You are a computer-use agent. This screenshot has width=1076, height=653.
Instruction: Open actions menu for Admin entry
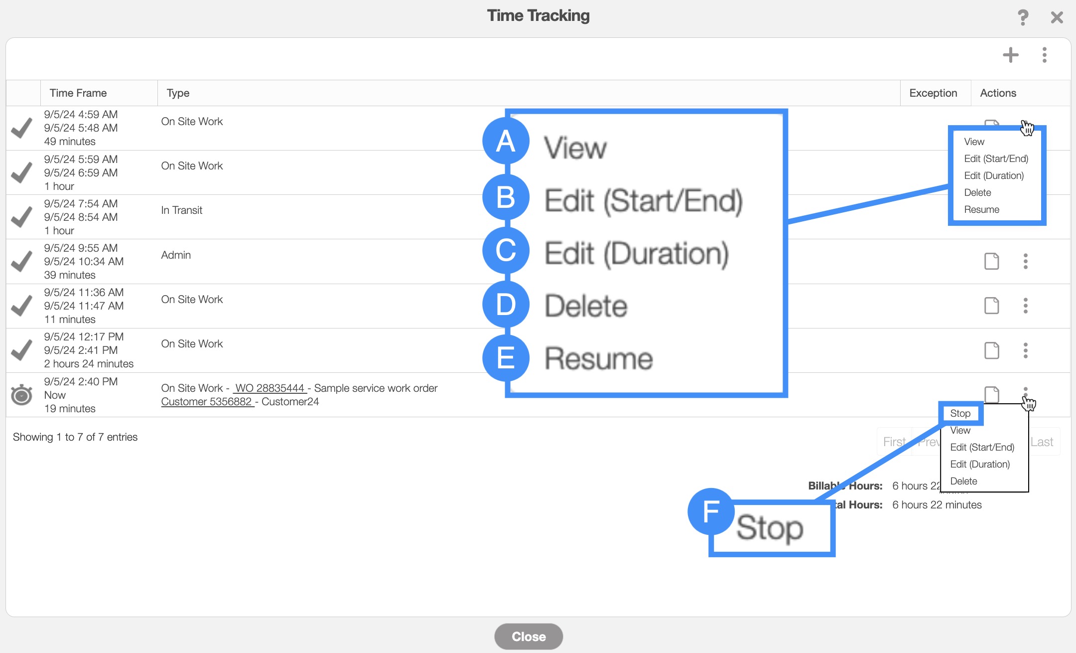coord(1025,261)
